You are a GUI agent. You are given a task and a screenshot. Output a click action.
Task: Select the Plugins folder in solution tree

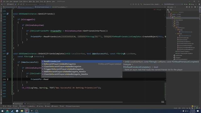pyautogui.click(x=176, y=24)
